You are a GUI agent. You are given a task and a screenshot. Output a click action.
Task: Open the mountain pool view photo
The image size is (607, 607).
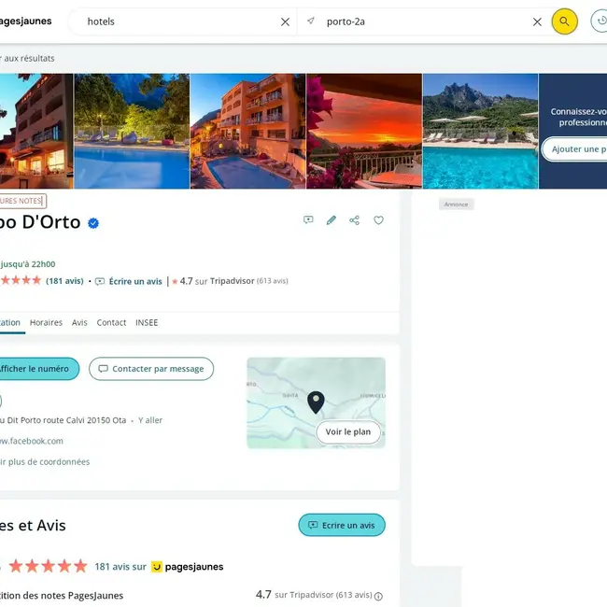480,132
